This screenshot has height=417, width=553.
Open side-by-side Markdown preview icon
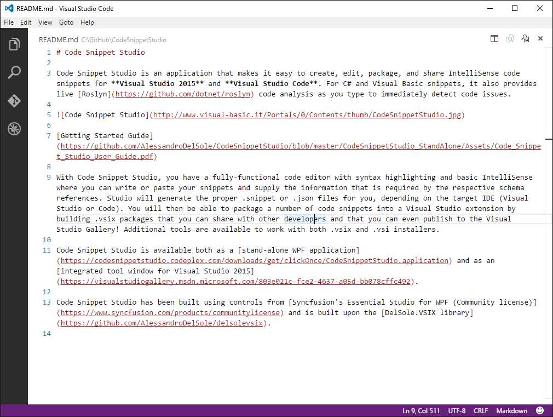[x=525, y=38]
